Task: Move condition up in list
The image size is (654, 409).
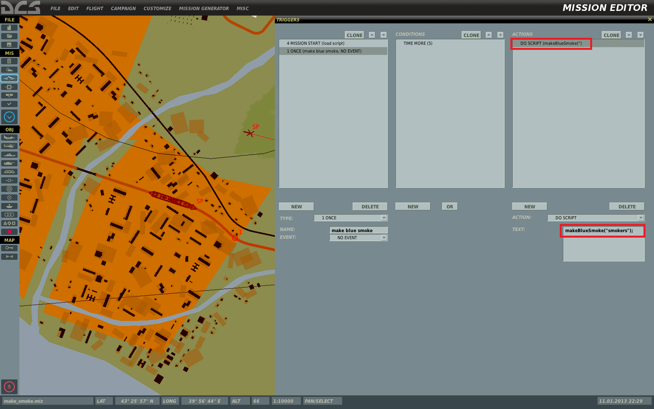Action: [x=489, y=35]
